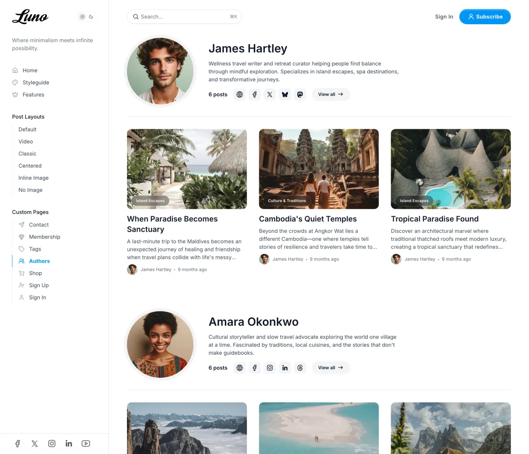Click author byline under When Paradise Becomes Sanctuary
Screen dimensions: 529x454
[x=156, y=270]
